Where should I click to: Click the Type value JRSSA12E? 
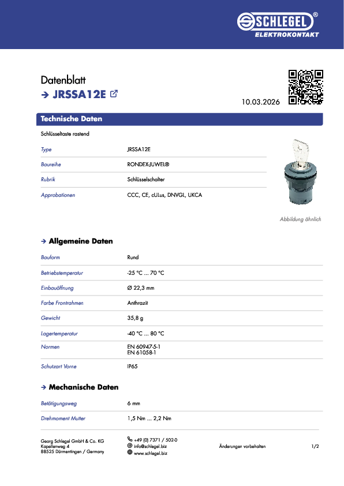(139, 149)
